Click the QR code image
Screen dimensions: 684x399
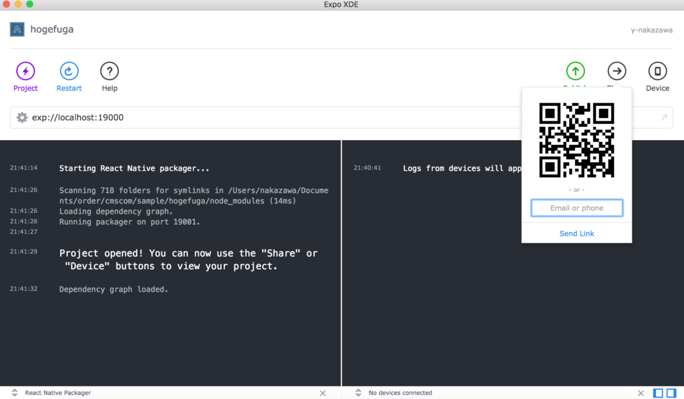[576, 140]
